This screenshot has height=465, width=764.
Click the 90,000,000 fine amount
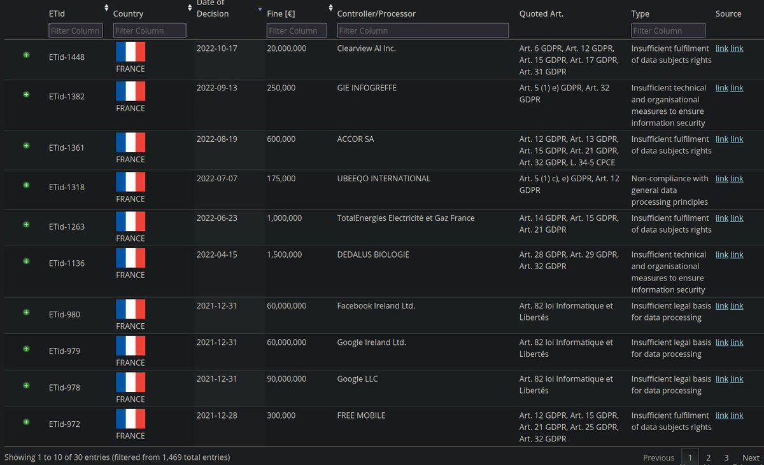[286, 378]
